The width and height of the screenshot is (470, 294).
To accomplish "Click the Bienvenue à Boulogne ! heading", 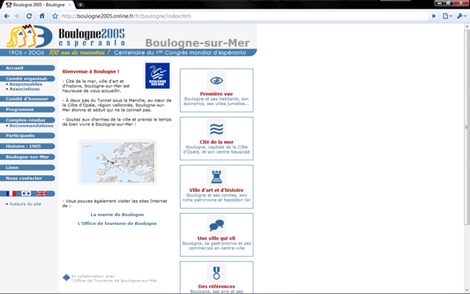I will pos(91,72).
